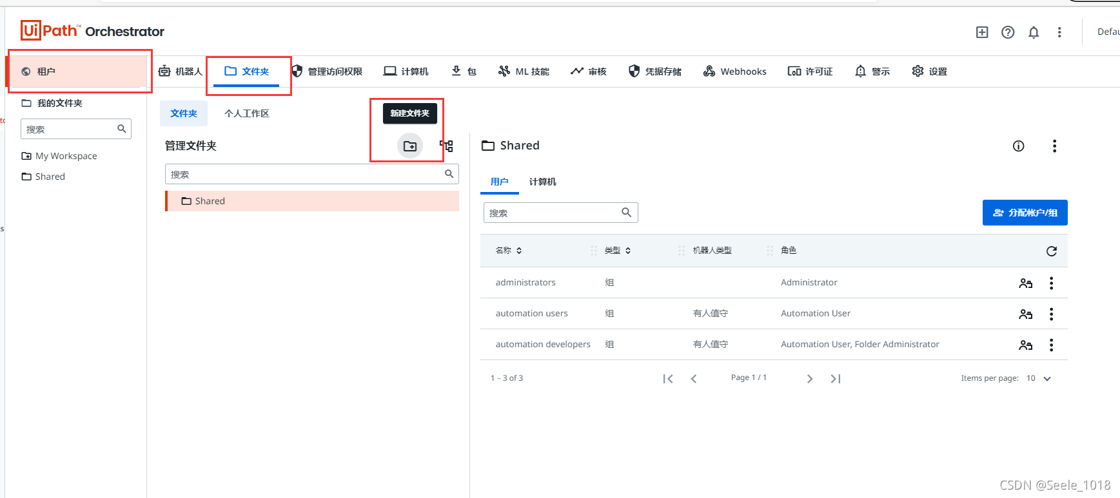Viewport: 1120px width, 498px height.
Task: Click the new folder icon
Action: pyautogui.click(x=410, y=146)
